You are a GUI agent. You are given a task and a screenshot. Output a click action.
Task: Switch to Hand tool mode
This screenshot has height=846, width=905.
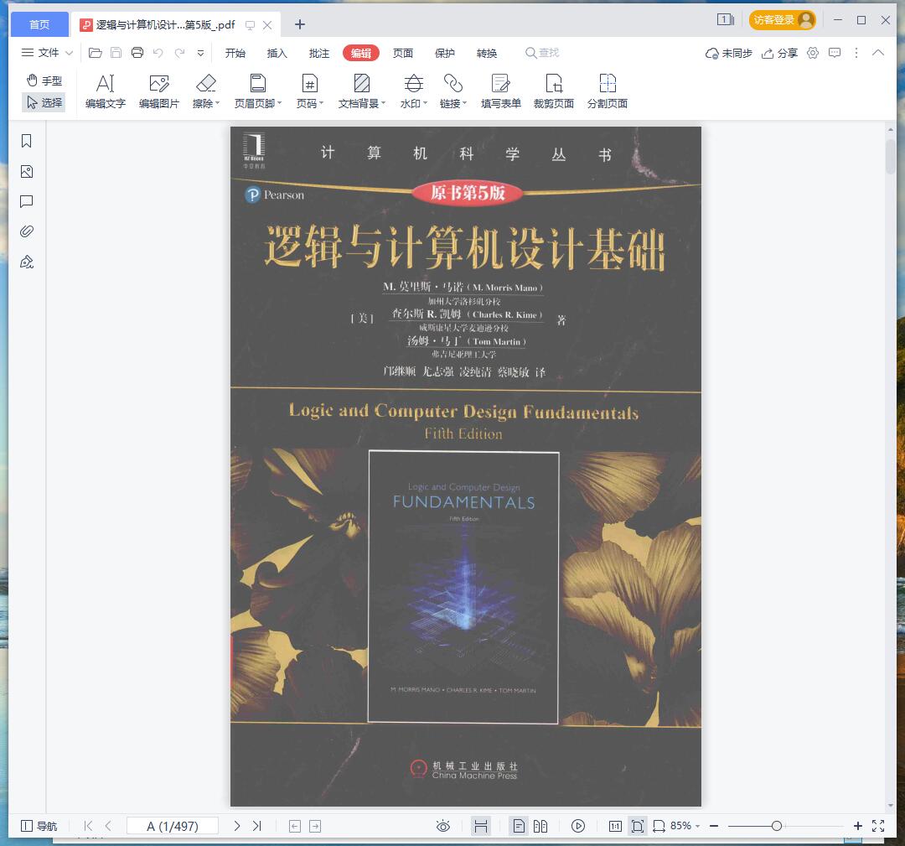coord(44,80)
